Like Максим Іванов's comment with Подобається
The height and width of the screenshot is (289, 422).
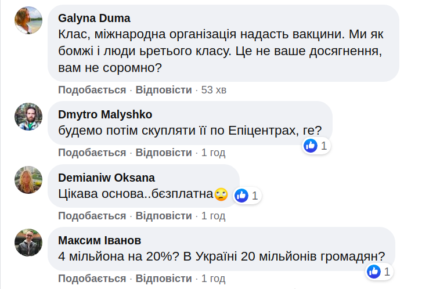click(x=92, y=279)
